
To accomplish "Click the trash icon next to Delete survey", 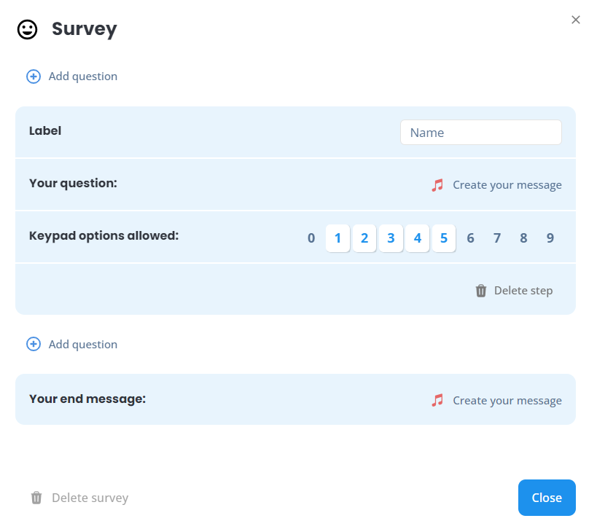I will [36, 498].
